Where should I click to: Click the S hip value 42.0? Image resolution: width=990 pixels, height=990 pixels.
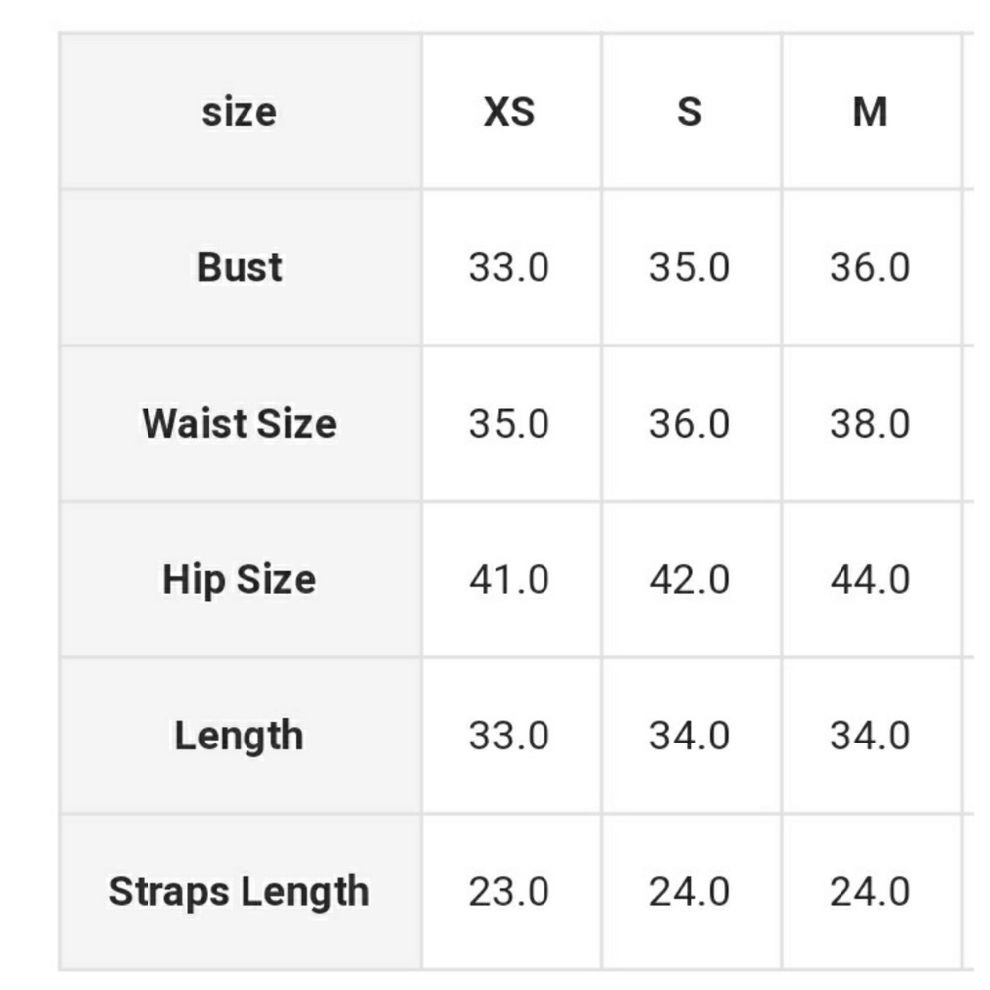coord(689,580)
